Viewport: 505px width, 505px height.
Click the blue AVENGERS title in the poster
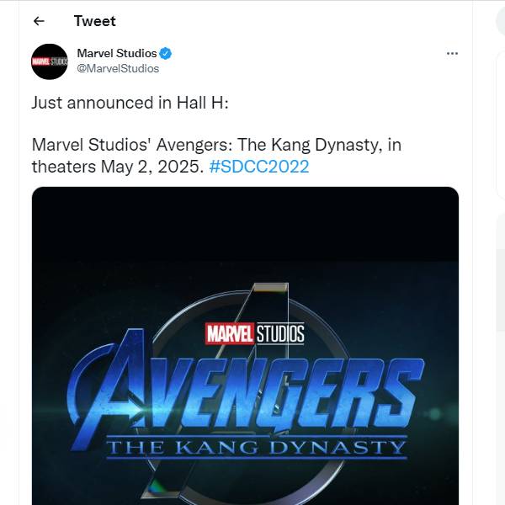[245, 390]
